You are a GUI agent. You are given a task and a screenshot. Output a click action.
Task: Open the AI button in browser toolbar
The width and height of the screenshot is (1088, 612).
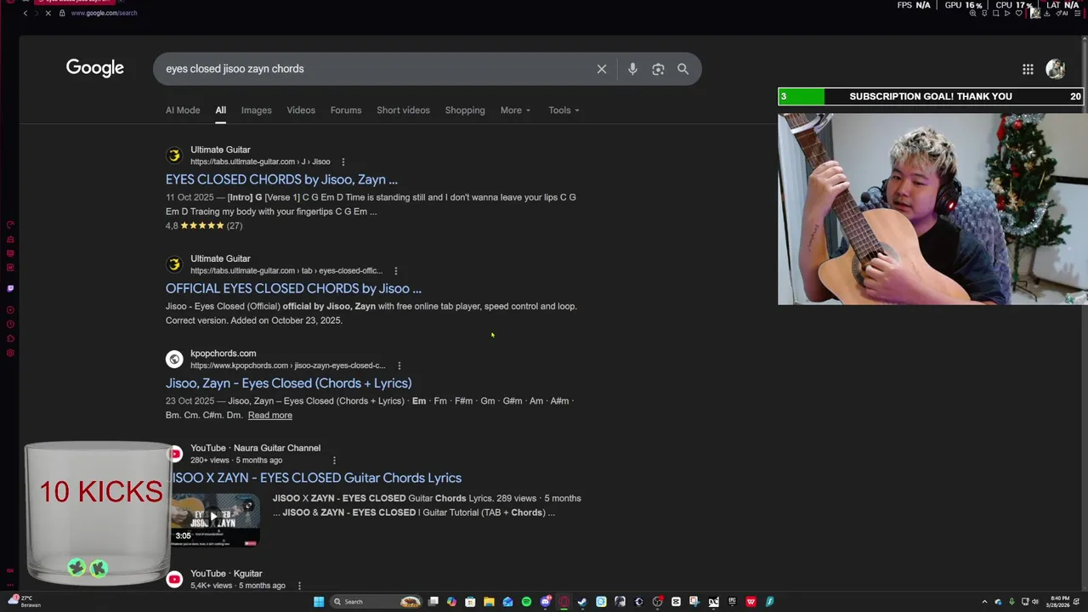(x=1062, y=14)
